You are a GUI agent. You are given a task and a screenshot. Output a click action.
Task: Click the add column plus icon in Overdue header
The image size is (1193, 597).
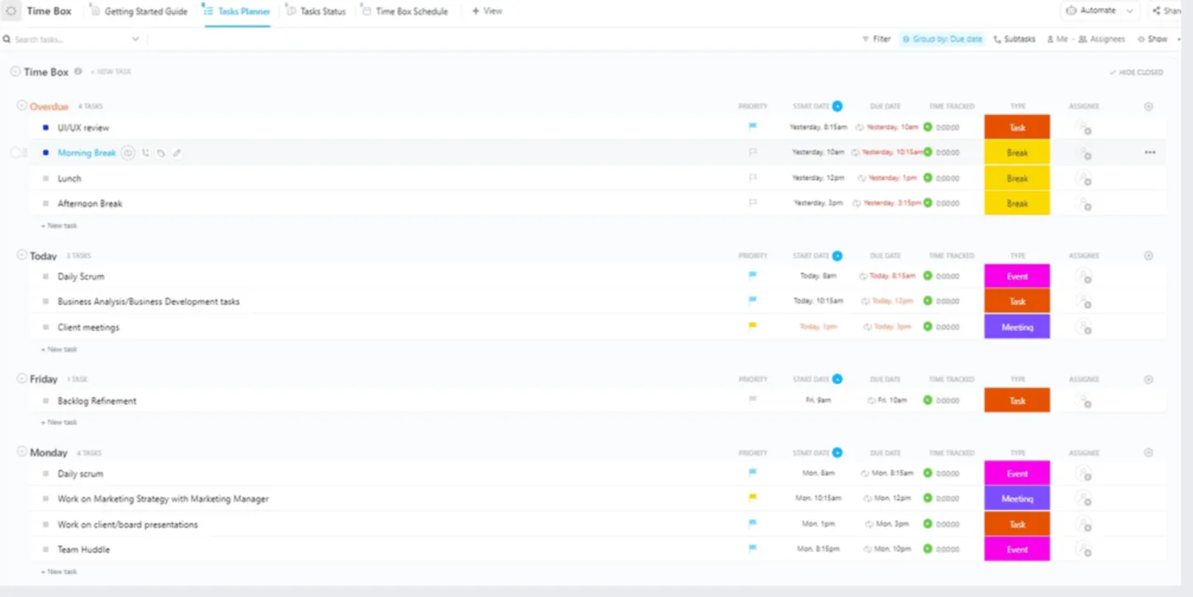pos(1149,106)
